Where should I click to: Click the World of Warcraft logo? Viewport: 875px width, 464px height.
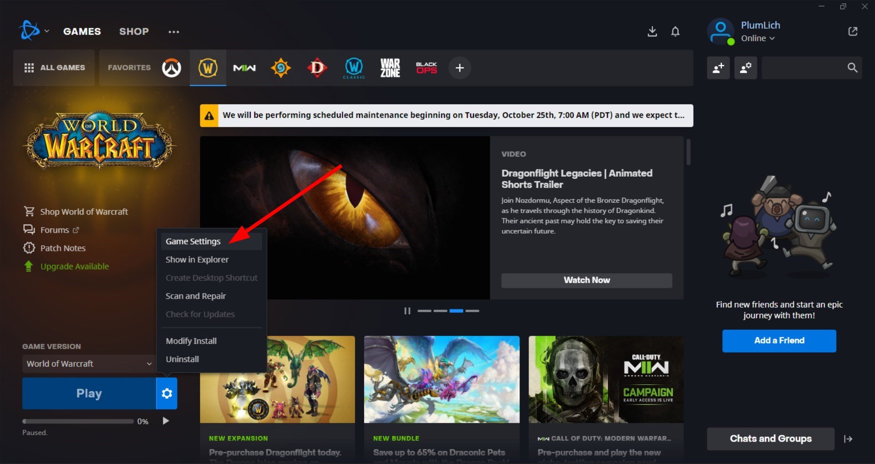[x=99, y=140]
